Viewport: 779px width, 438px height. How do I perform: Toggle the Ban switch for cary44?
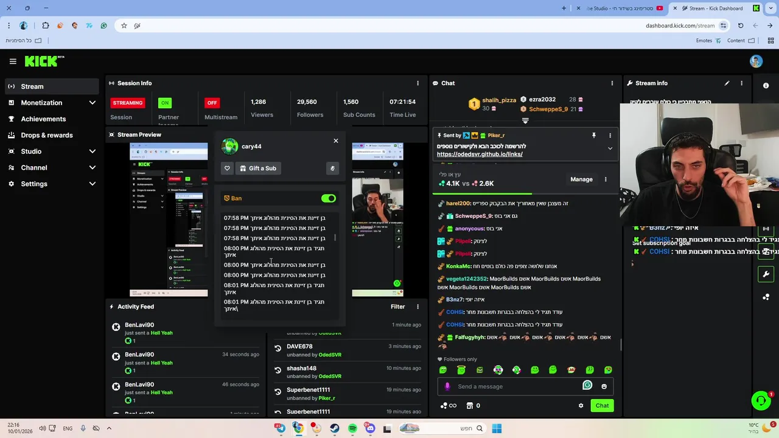click(329, 198)
